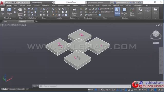The width and height of the screenshot is (164, 92).
Task: Select the Line draw tool
Action: click(44, 12)
